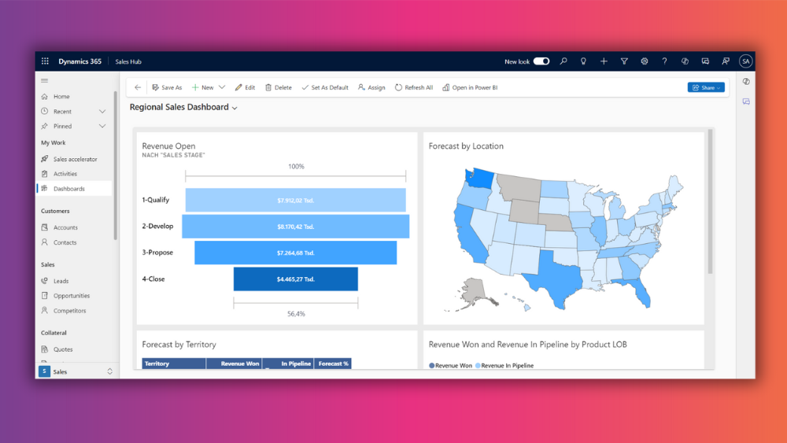Click the 3-Propose funnel bar
This screenshot has height=443, width=787.
coord(296,253)
